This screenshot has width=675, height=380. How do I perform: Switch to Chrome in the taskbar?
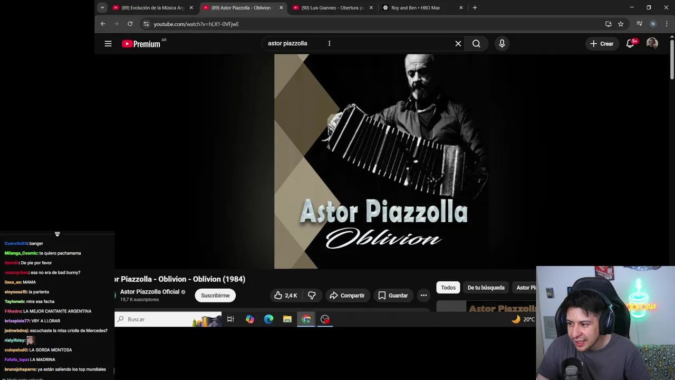(x=306, y=319)
